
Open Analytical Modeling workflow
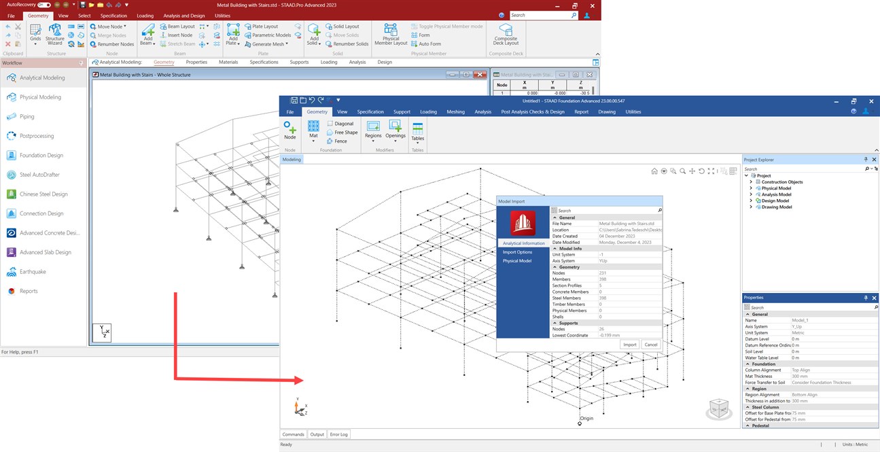click(x=44, y=77)
